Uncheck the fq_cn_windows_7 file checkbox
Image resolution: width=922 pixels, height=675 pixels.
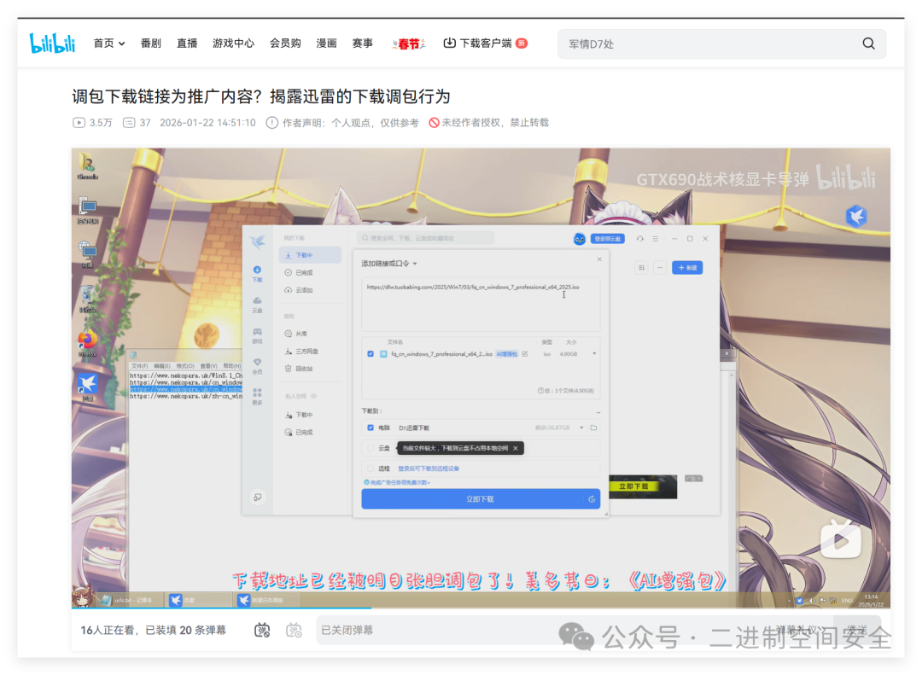tap(370, 353)
